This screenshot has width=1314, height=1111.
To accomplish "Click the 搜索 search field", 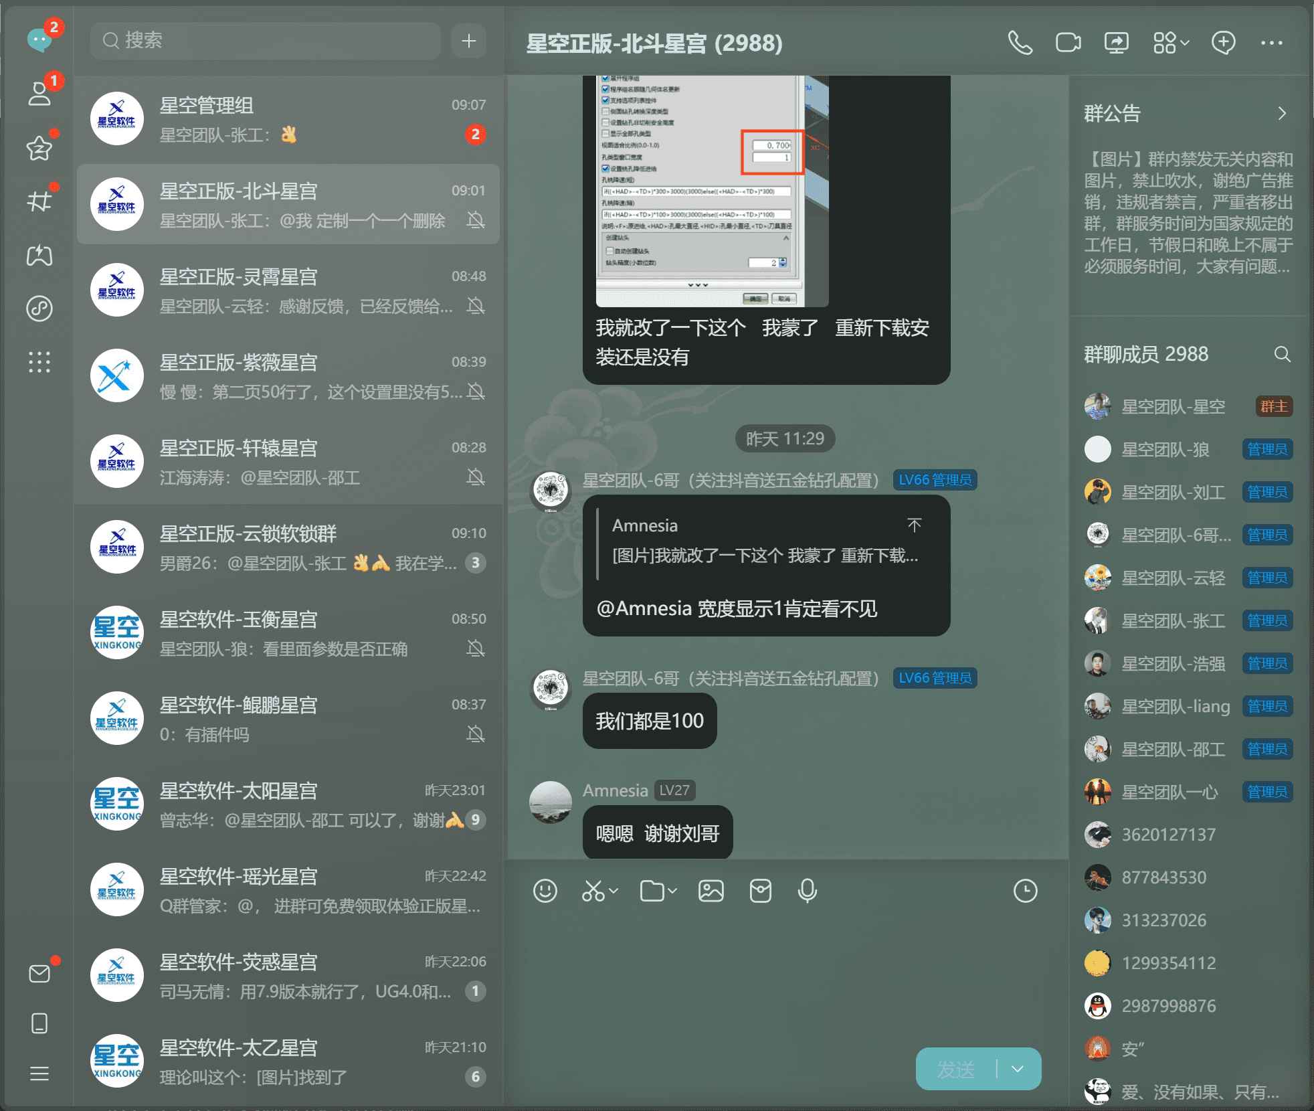I will (268, 41).
